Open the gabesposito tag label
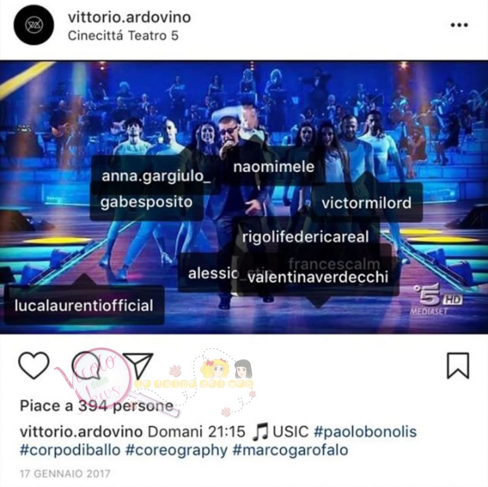488x487 pixels. coord(147,202)
